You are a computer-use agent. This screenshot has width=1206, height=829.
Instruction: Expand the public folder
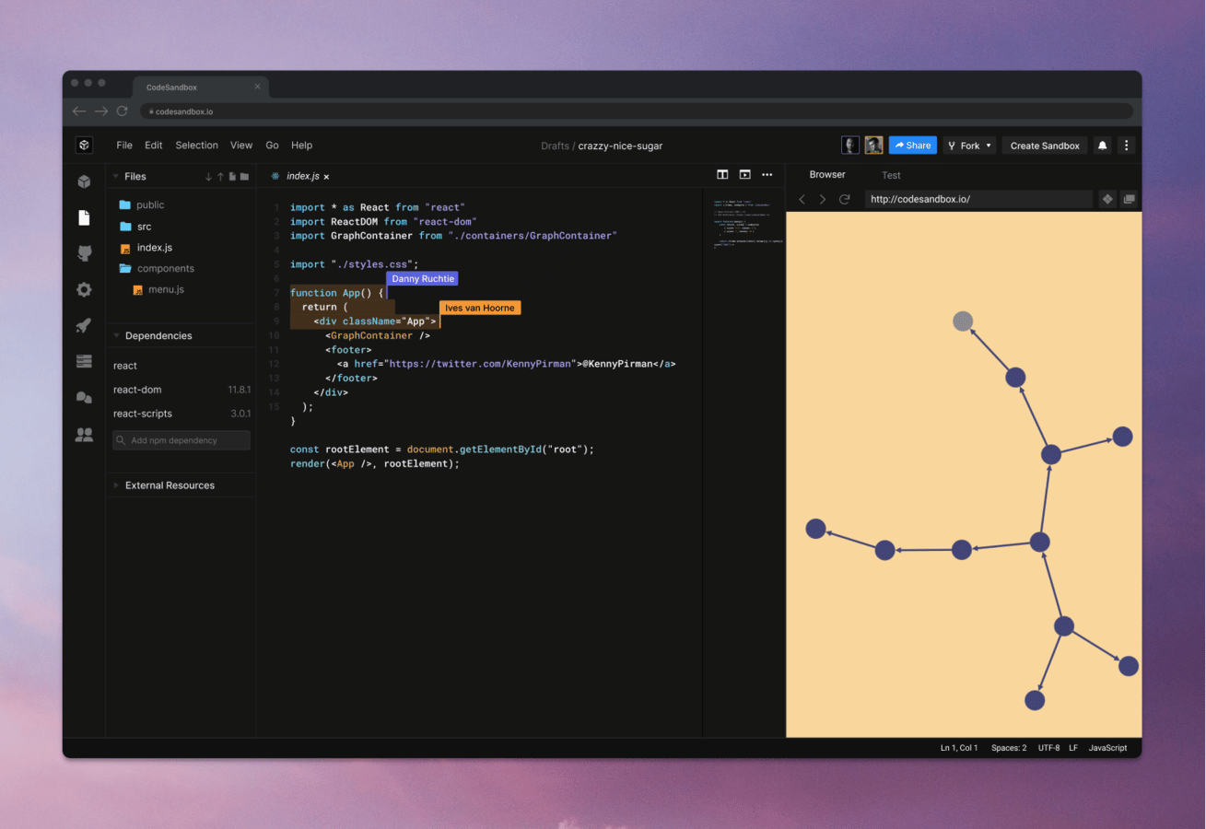tap(141, 205)
